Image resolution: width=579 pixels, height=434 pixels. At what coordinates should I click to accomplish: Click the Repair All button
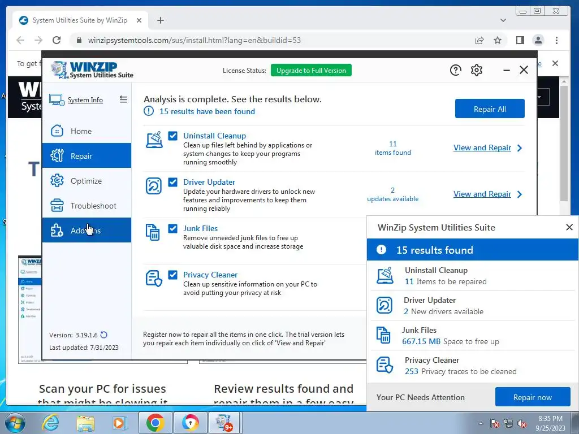tap(490, 109)
